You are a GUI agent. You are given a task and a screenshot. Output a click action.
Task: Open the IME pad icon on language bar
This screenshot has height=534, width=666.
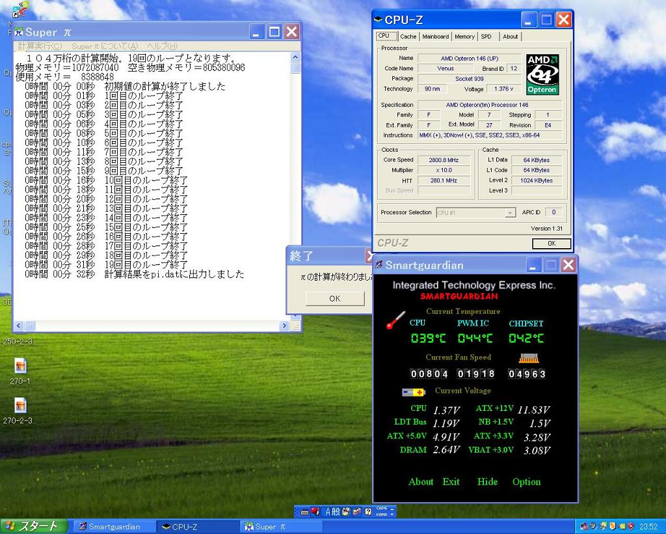[x=346, y=511]
